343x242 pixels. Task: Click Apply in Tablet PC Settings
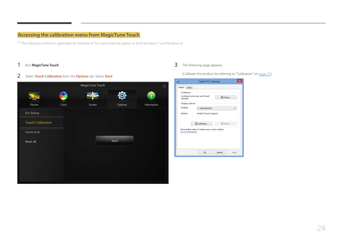point(234,152)
